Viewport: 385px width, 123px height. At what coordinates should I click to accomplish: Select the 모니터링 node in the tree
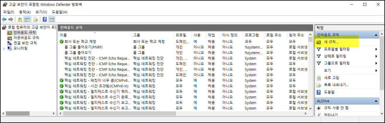click(x=17, y=48)
